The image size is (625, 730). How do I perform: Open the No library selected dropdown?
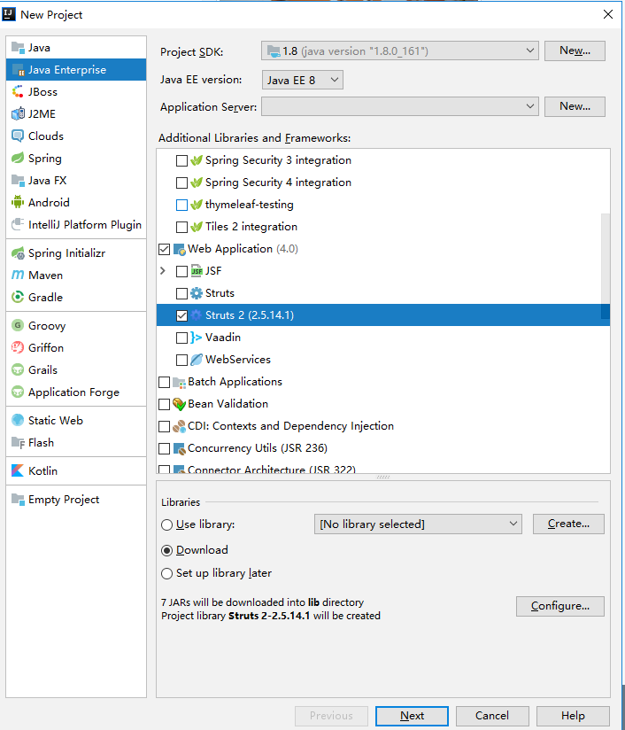tap(418, 524)
